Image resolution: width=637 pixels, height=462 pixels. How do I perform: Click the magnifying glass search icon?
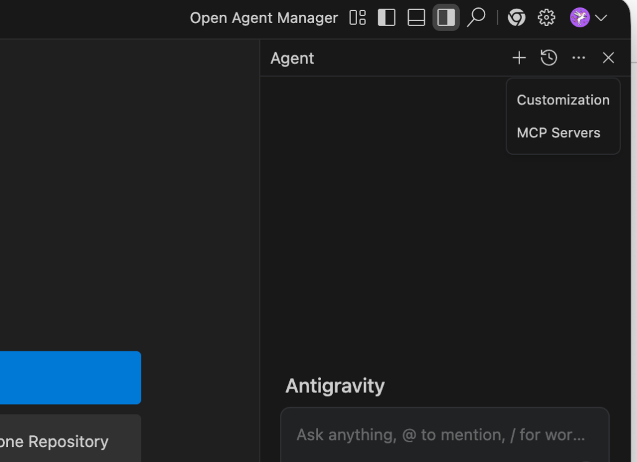(476, 17)
